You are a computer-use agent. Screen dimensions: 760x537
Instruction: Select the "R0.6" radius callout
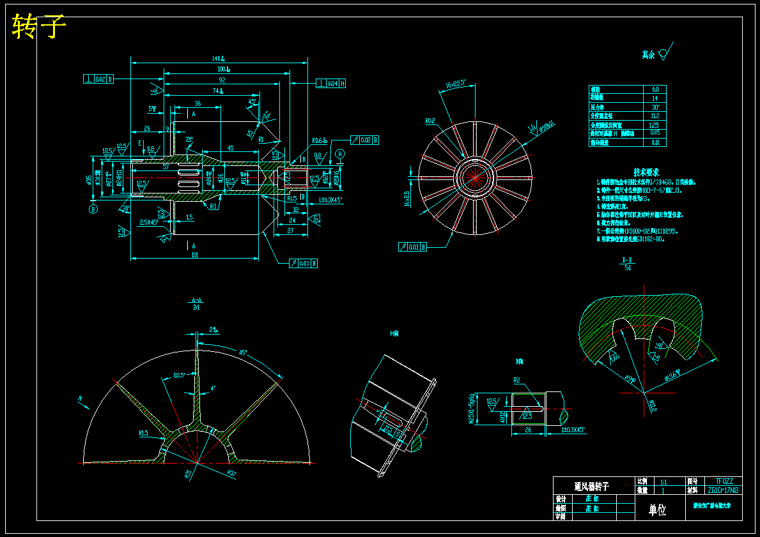(x=319, y=141)
